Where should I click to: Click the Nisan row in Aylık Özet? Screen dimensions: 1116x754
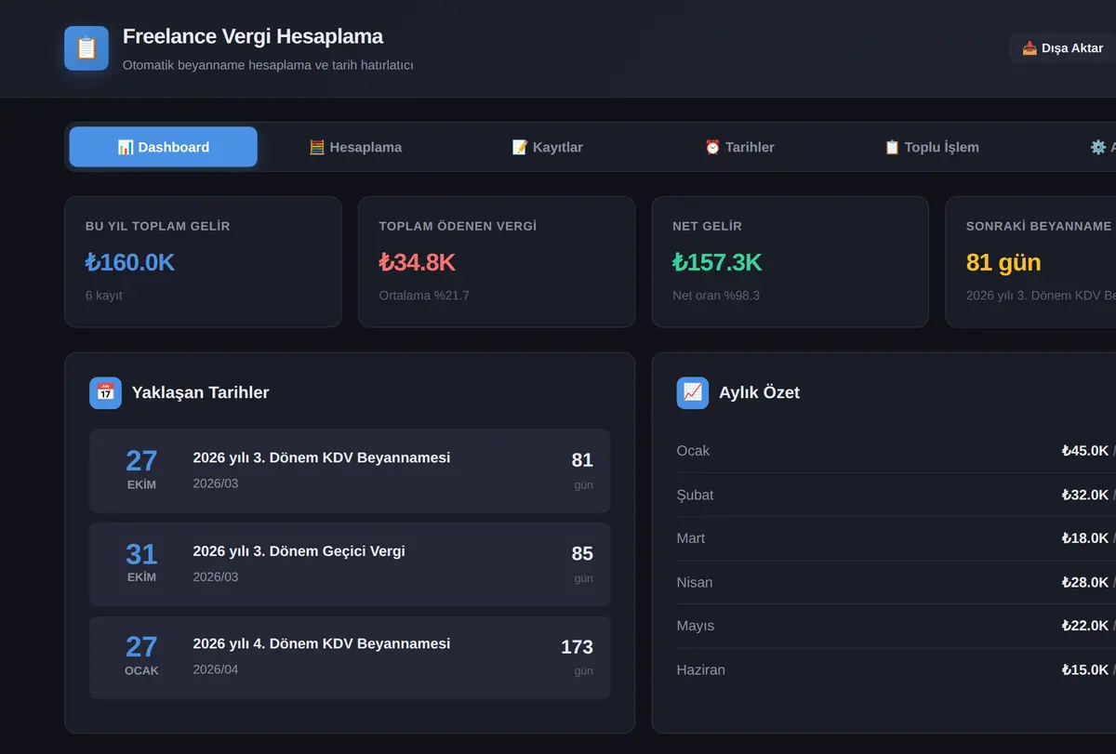pos(897,582)
